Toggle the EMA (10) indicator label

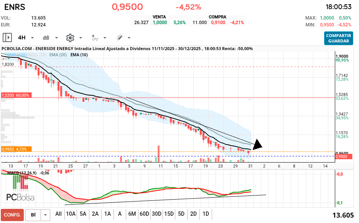78,55
